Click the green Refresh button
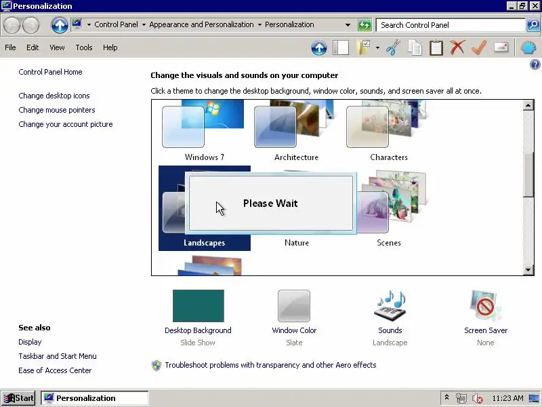The image size is (542, 407). coord(364,25)
